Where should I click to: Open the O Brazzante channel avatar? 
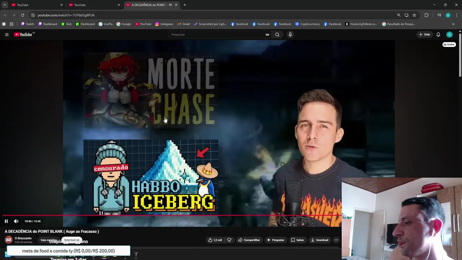9,240
